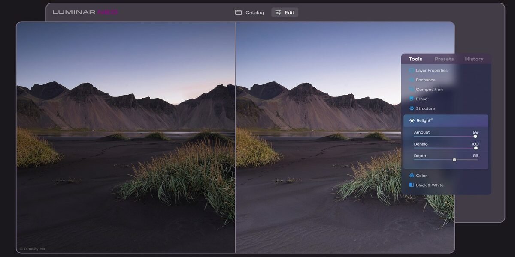Click the before/after divider line

(x=236, y=137)
